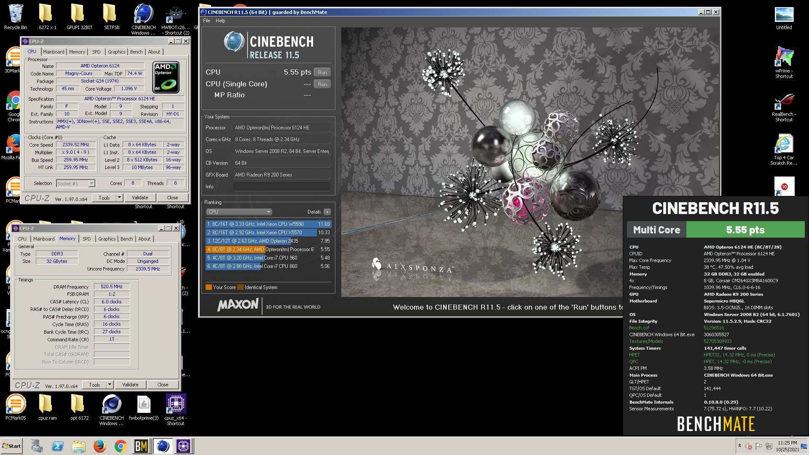Click the CAS# Latency value field

tap(112, 302)
